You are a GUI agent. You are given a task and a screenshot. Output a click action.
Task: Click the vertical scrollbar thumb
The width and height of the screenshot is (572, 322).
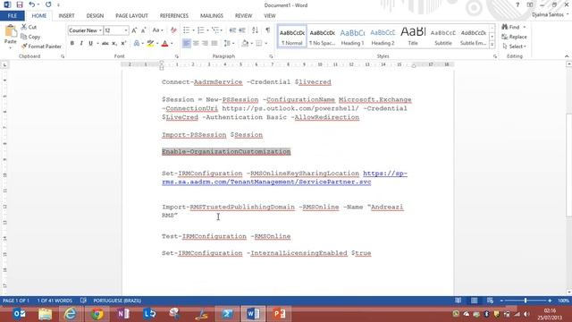tap(568, 165)
